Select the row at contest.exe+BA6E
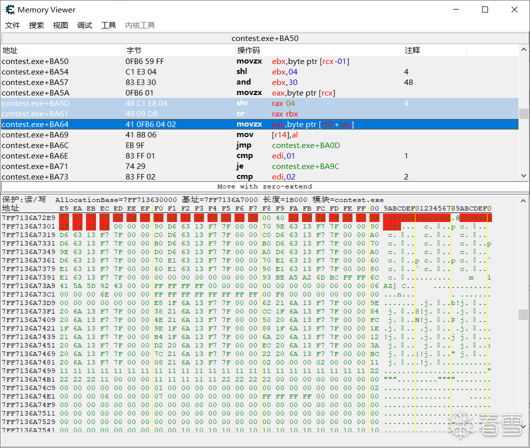This screenshot has width=530, height=448. coord(259,155)
